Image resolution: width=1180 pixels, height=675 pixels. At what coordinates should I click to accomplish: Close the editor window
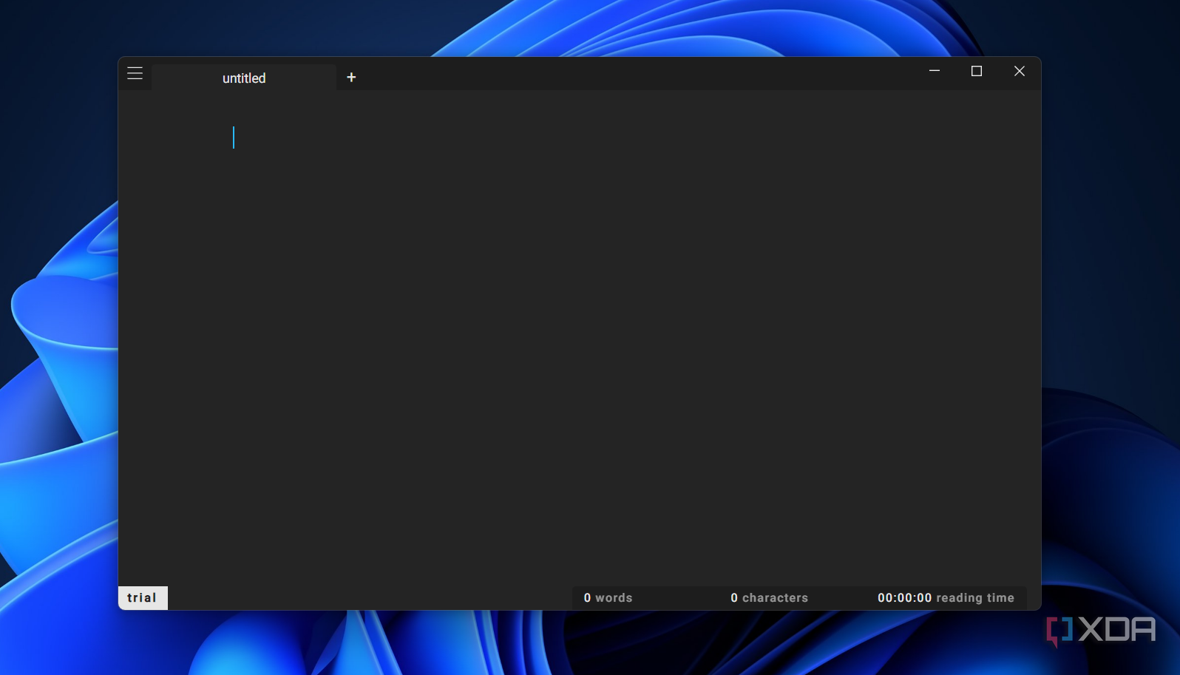[1020, 71]
